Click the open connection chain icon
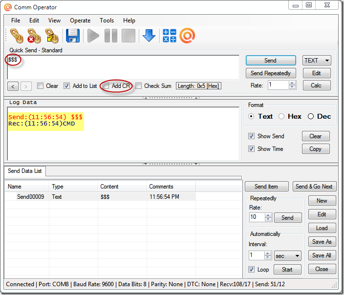344x295 pixels. click(x=17, y=36)
